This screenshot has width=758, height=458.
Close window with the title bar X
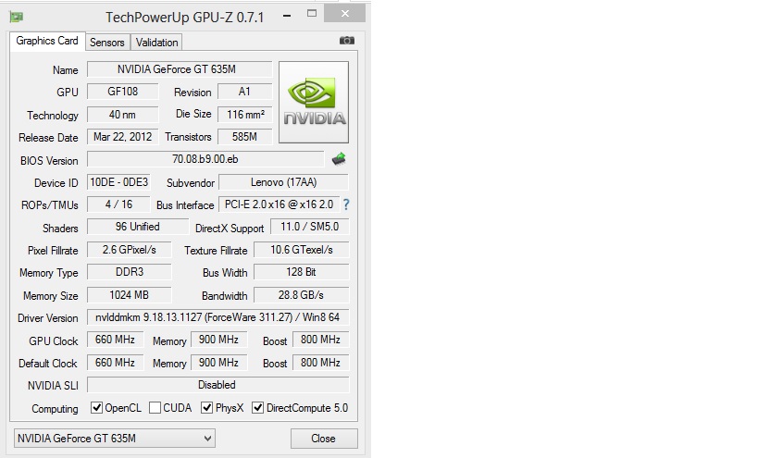[344, 14]
